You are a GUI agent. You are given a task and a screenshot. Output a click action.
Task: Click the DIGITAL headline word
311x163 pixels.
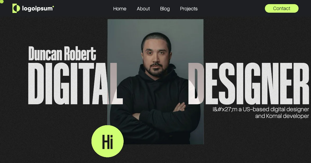[75, 84]
